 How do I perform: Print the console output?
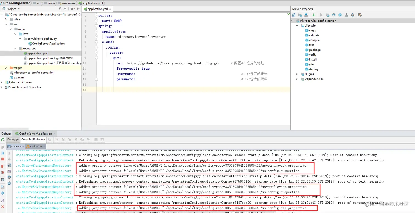[9, 177]
